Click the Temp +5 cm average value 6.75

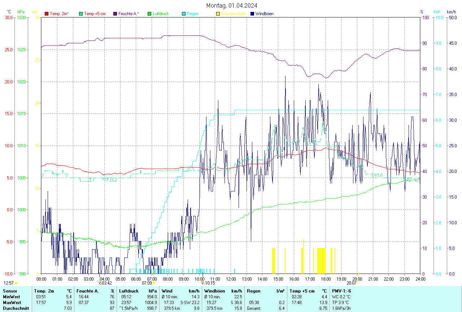coord(323,308)
